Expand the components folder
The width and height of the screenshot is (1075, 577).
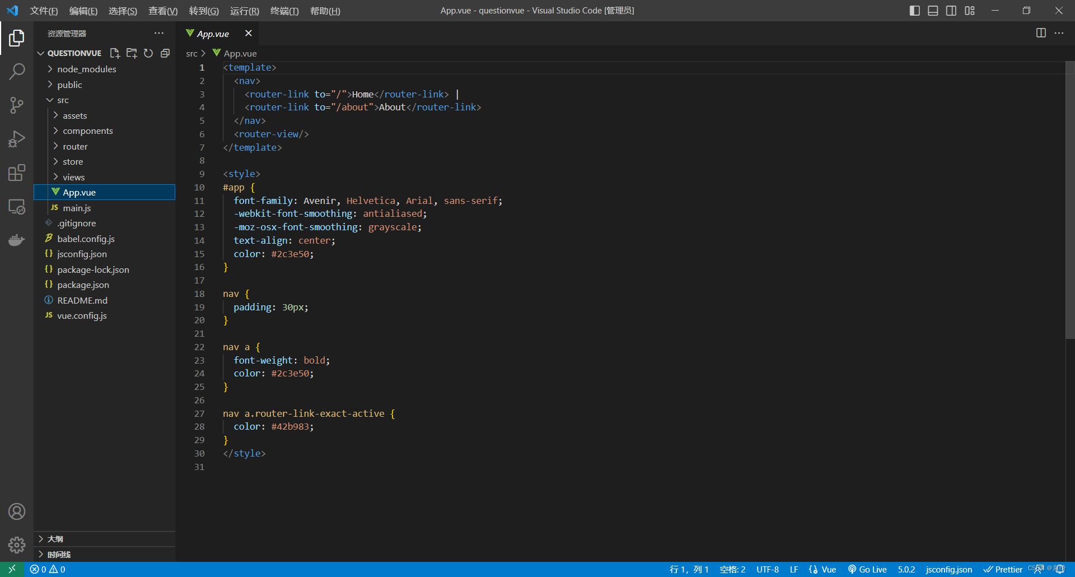(x=104, y=131)
